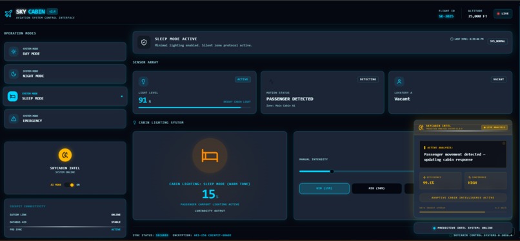
Task: Click the BRIGHT CABIN LIGHT label
Action: click(237, 102)
